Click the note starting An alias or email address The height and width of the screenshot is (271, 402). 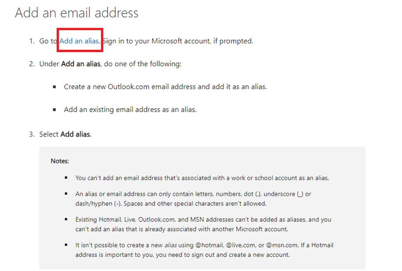(193, 199)
